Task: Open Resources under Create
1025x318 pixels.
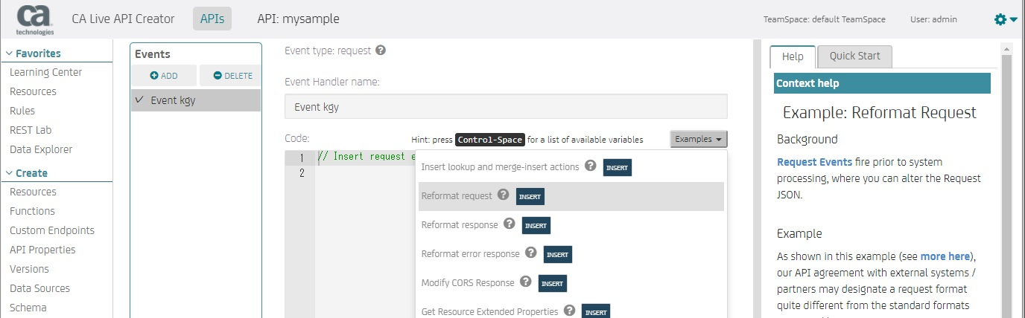Action: (x=33, y=192)
